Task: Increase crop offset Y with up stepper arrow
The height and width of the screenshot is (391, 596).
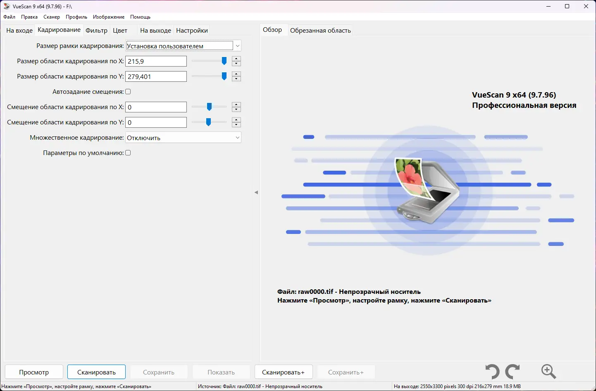Action: coord(236,120)
